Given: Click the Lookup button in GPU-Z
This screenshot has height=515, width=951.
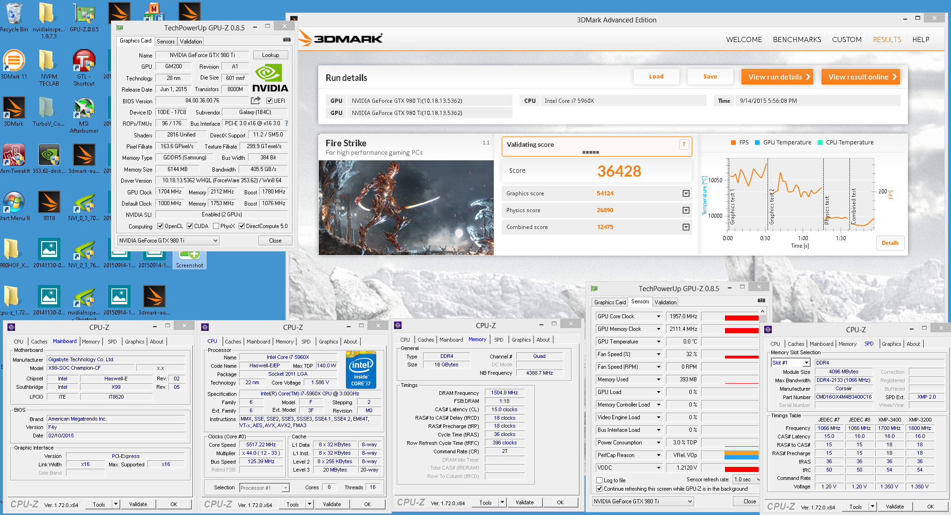Looking at the screenshot, I should [271, 55].
